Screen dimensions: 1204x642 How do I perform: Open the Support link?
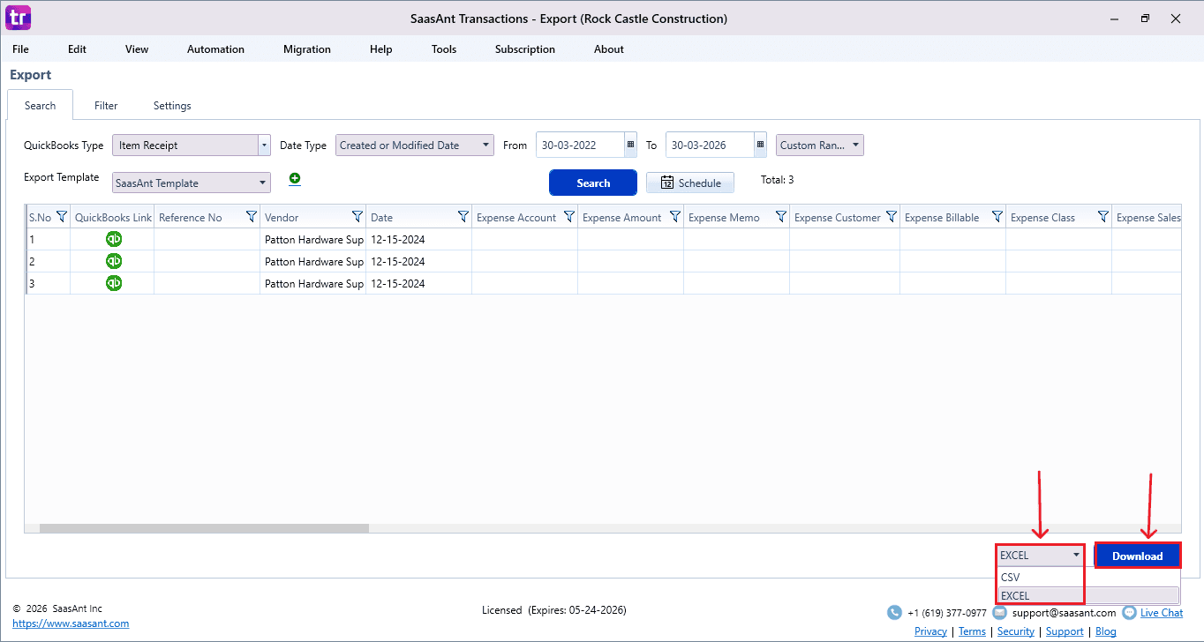click(1065, 631)
